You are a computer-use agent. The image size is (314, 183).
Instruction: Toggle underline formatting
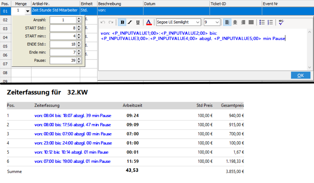(x=138, y=22)
